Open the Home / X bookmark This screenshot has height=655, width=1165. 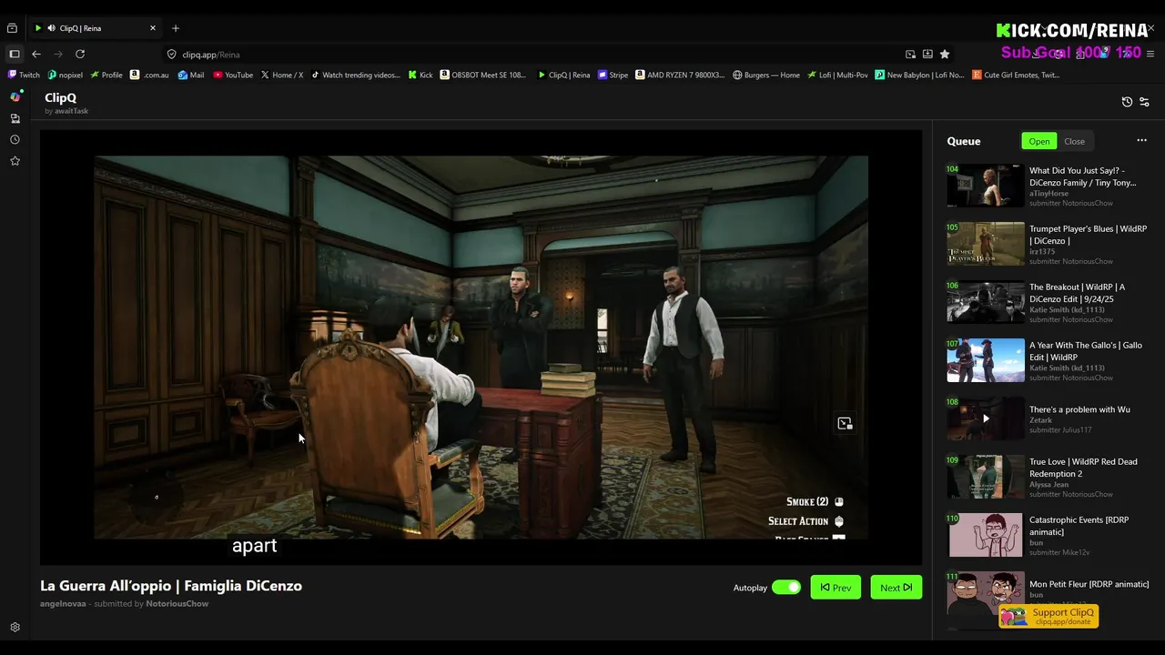(282, 75)
